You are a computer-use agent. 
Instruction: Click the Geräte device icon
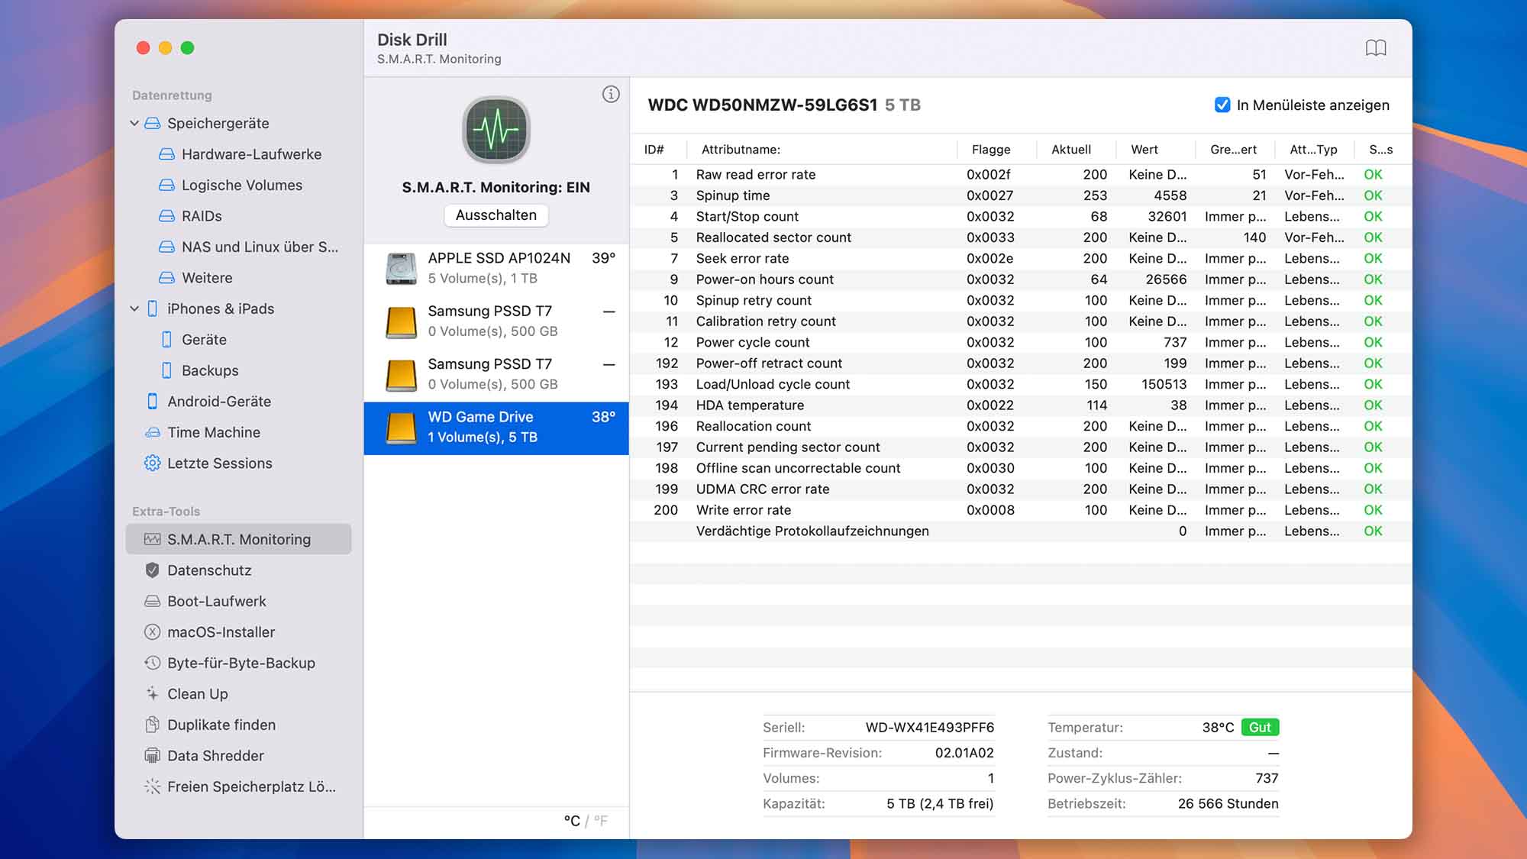click(166, 340)
